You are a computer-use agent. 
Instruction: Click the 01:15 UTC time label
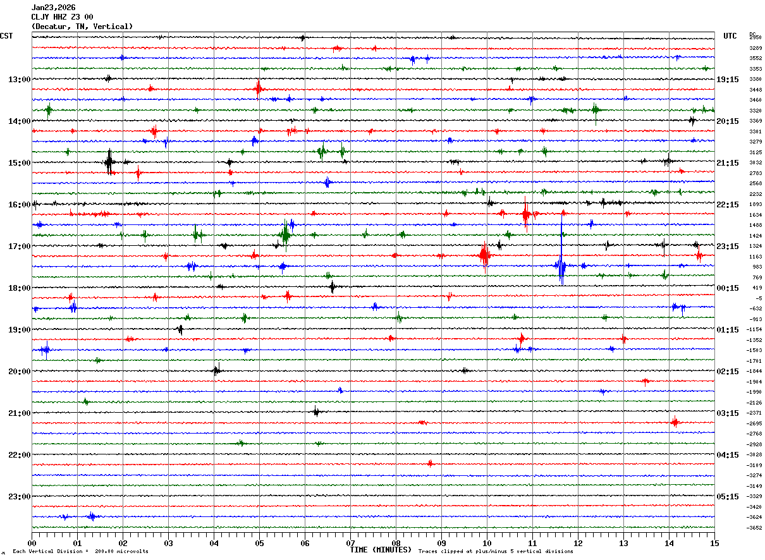[x=727, y=330]
